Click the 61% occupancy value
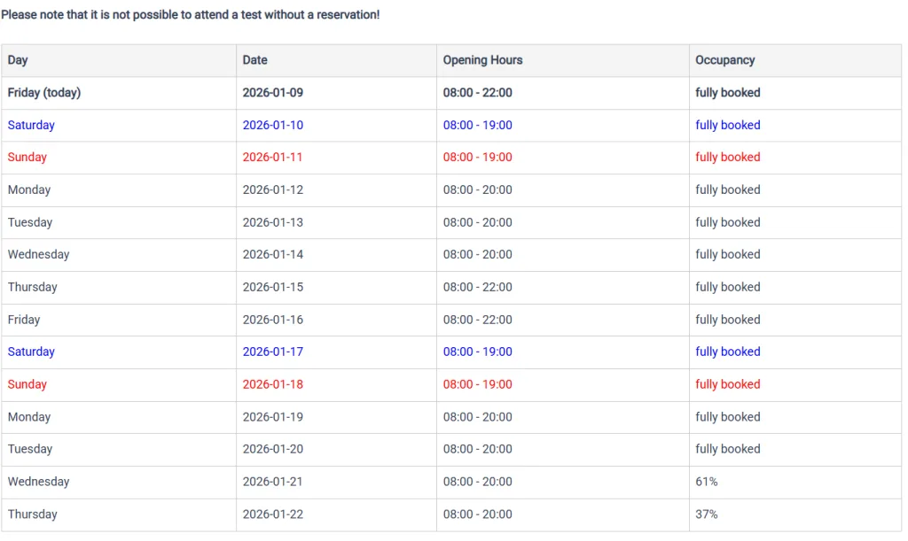The image size is (908, 541). click(707, 482)
